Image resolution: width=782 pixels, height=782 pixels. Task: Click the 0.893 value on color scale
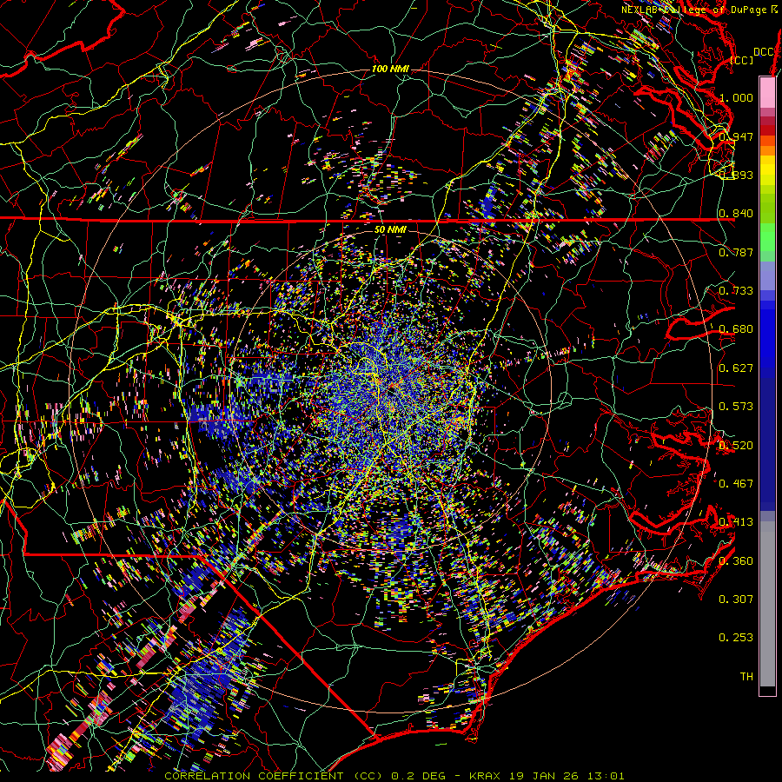point(736,175)
